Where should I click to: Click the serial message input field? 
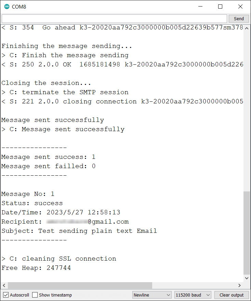[114, 18]
